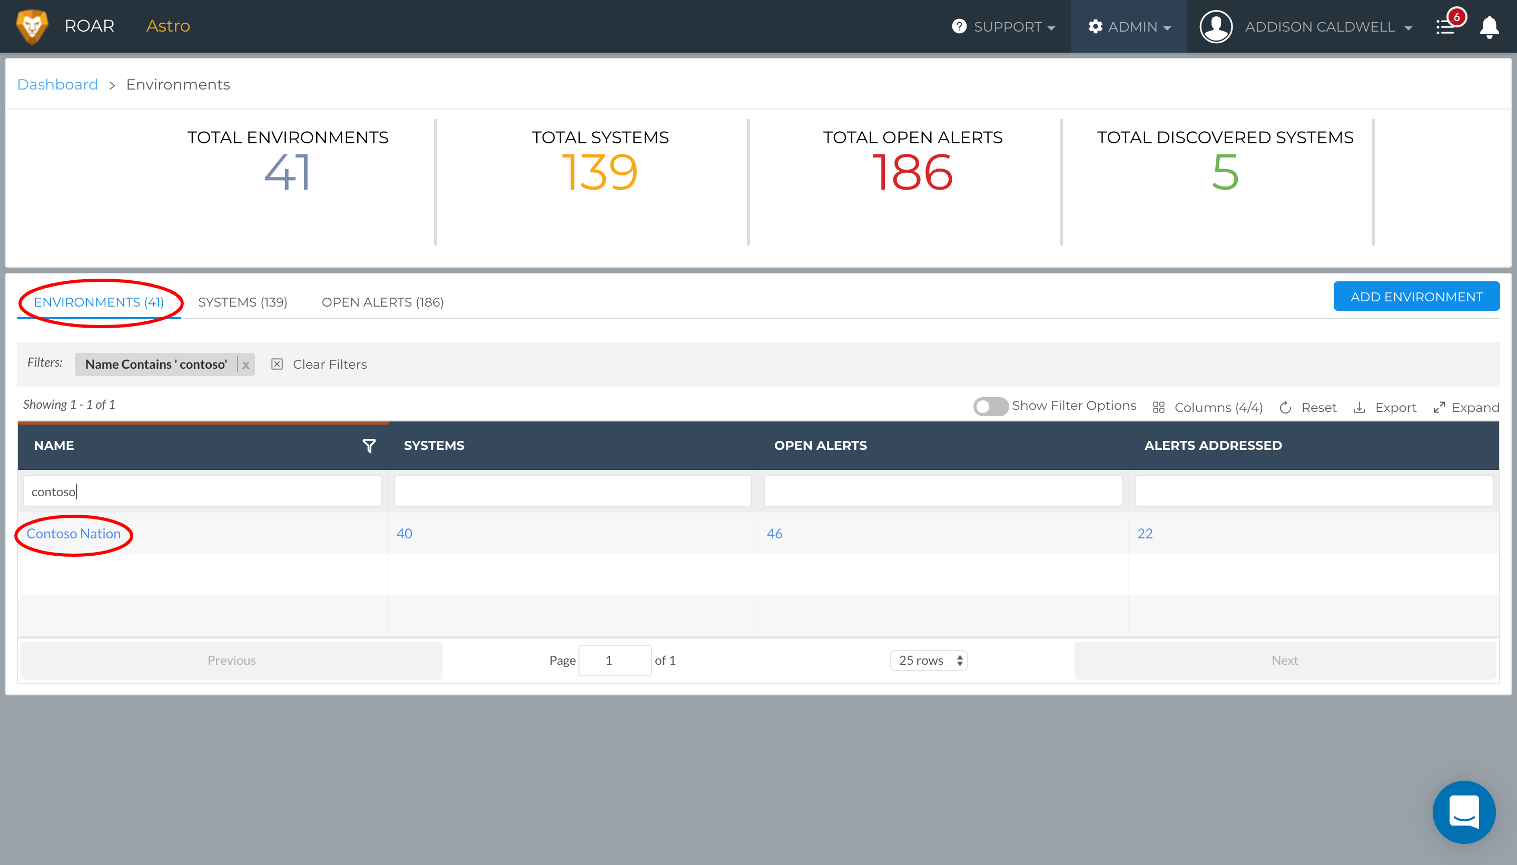Viewport: 1517px width, 865px height.
Task: Focus the Systems column filter field
Action: click(573, 491)
